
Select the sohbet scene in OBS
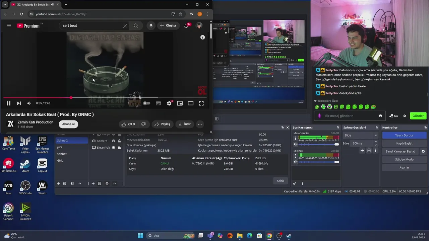(71, 154)
